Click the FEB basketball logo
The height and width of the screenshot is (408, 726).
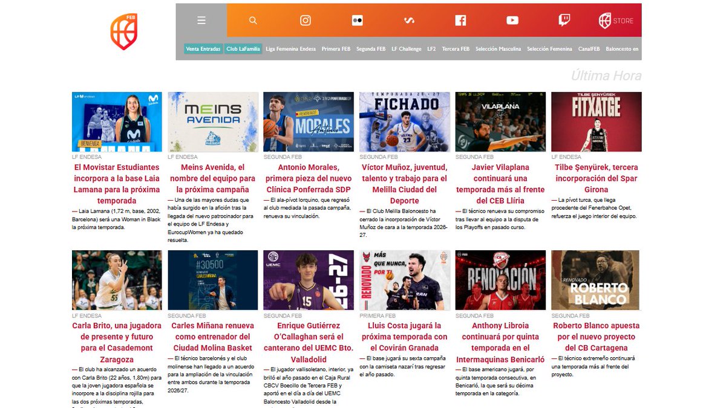point(123,31)
